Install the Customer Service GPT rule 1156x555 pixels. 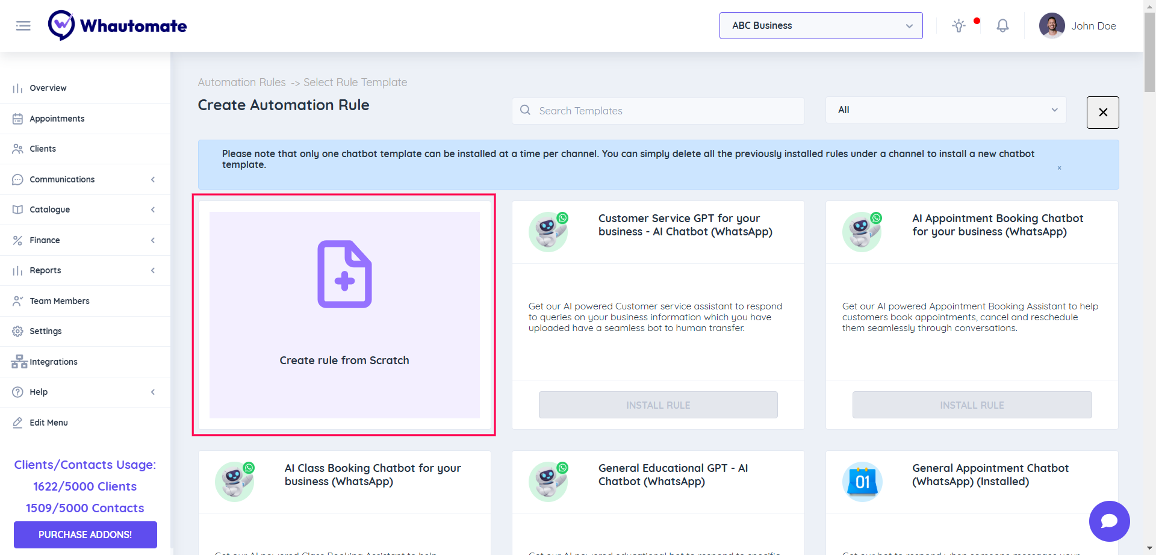point(657,405)
